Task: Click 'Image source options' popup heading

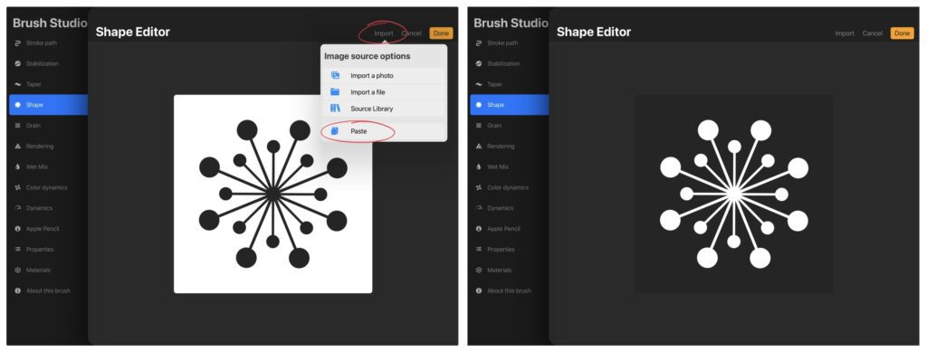Action: (x=368, y=56)
